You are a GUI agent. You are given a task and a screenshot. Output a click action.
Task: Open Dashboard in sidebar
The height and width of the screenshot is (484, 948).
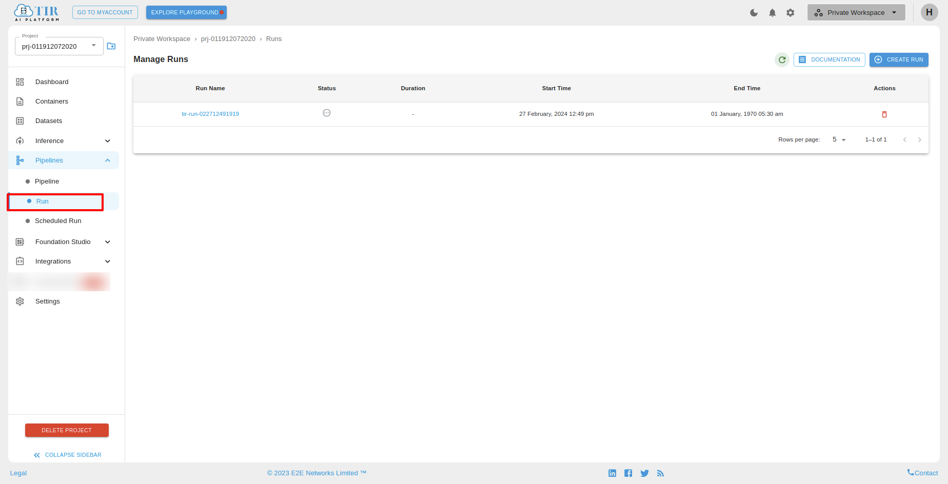click(x=52, y=82)
